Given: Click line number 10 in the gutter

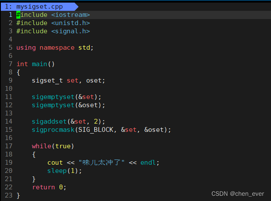Looking at the screenshot, I should 9,89.
